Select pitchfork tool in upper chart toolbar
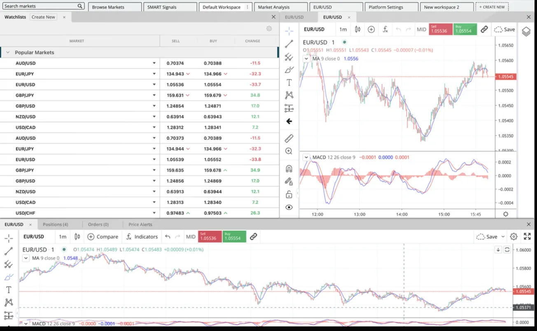The image size is (537, 331). (x=289, y=57)
